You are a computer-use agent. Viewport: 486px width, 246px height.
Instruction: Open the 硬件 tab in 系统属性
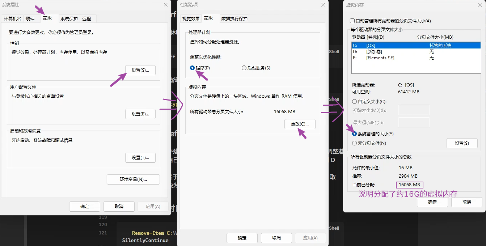pyautogui.click(x=30, y=19)
